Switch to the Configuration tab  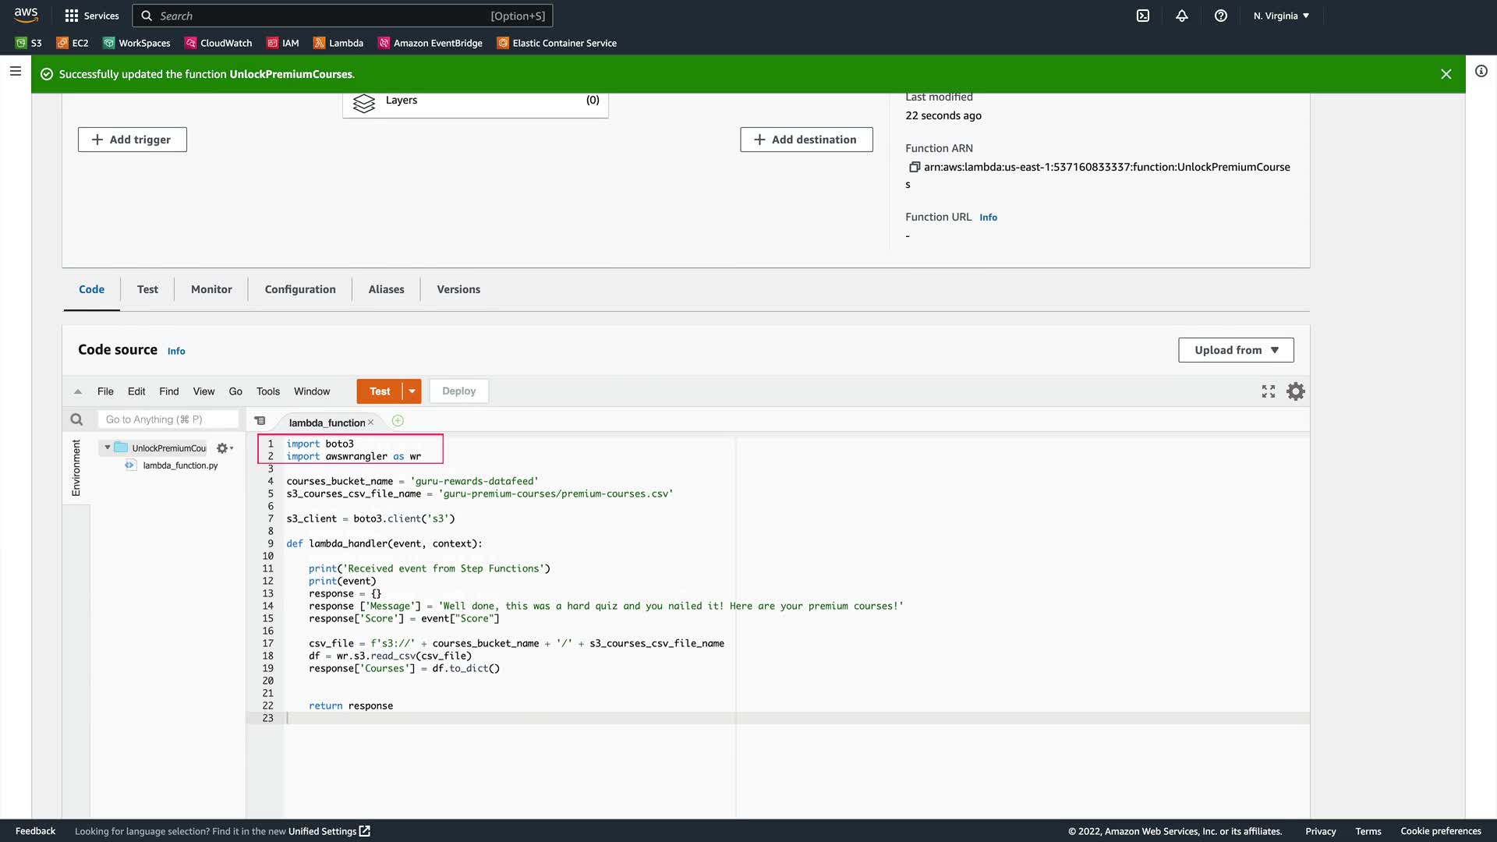[300, 289]
